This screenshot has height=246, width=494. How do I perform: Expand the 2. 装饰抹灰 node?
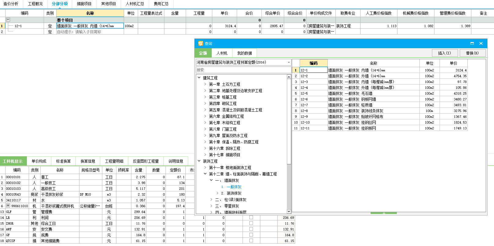218,193
